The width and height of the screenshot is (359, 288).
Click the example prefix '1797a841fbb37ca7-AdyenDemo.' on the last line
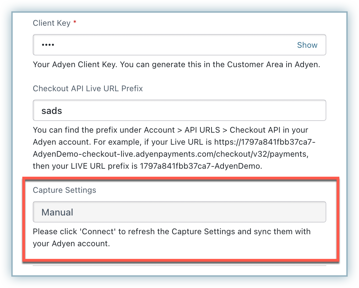(201, 166)
